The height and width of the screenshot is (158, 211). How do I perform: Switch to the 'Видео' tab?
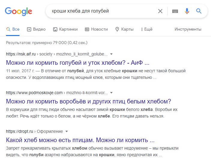pos(36,29)
